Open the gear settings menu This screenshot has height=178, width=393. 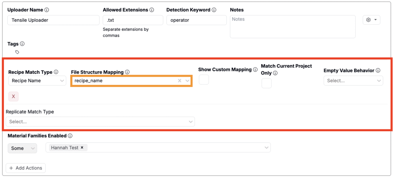tap(371, 20)
